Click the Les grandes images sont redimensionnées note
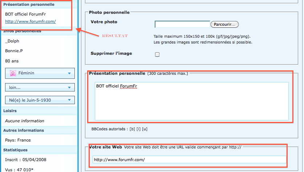 (203, 42)
